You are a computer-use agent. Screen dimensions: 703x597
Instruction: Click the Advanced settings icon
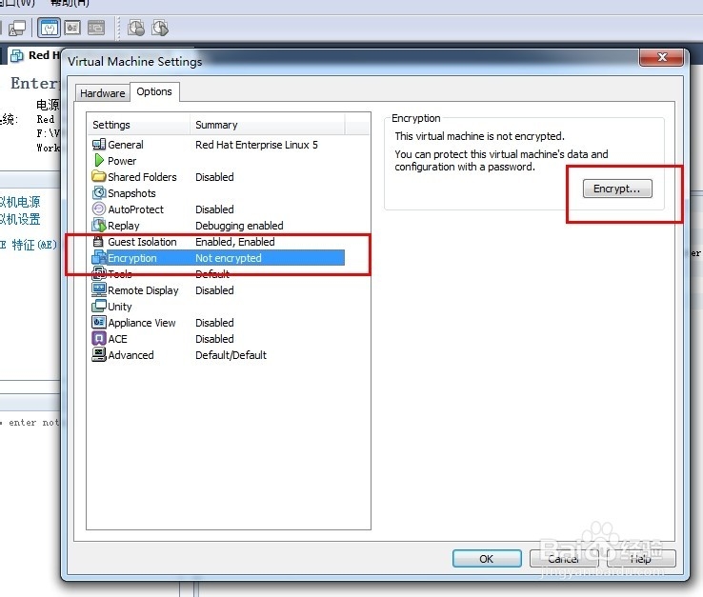click(99, 354)
